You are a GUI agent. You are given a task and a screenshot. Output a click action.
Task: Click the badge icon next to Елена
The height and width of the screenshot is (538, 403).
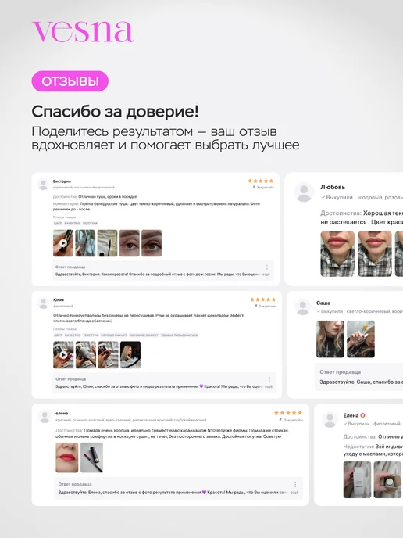point(362,415)
